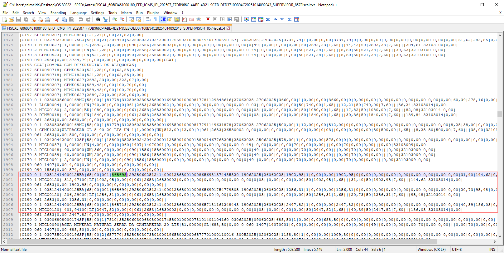The width and height of the screenshot is (504, 253).
Task: Start macro recording with red record icon
Action: tap(208, 19)
